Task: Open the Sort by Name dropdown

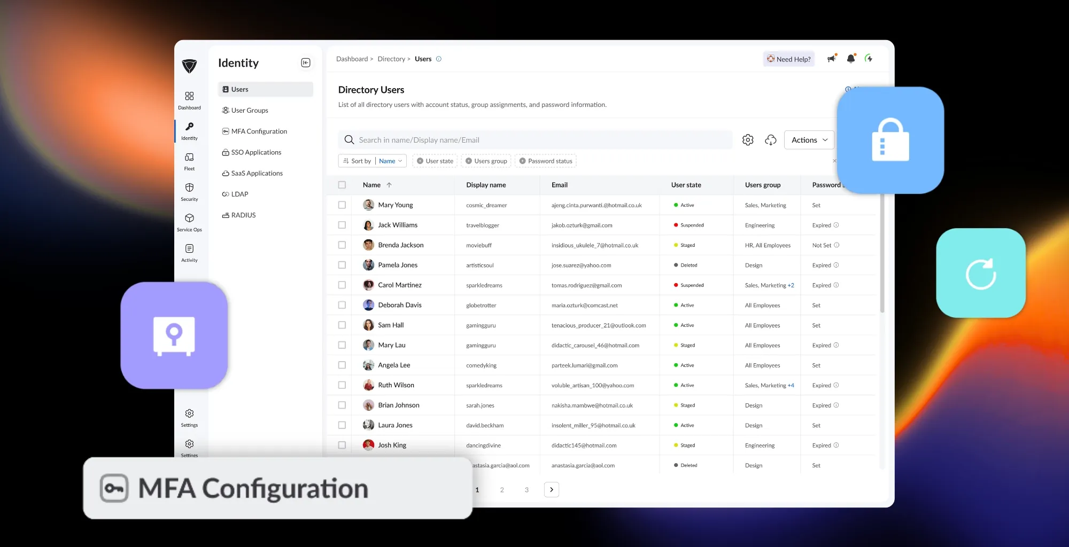Action: (x=373, y=161)
